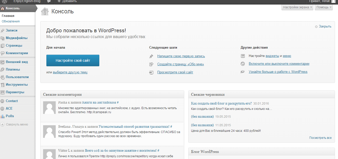The height and width of the screenshot is (159, 338).
Task: Click the WordPress logo in admin bar
Action: pyautogui.click(x=5, y=1)
